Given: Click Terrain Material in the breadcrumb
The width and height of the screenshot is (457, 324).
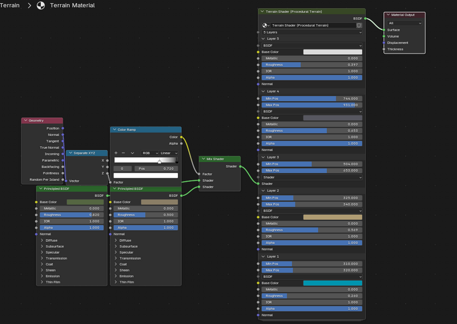Looking at the screenshot, I should point(73,5).
